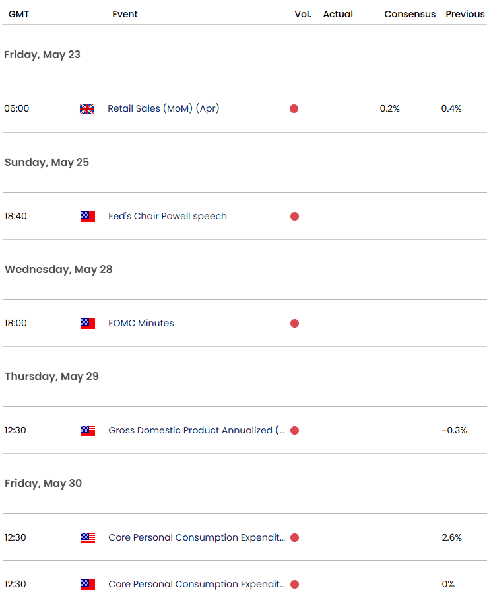Viewport: 487px width, 598px height.
Task: Click the UK flag beside Retail Sales
Action: point(87,109)
